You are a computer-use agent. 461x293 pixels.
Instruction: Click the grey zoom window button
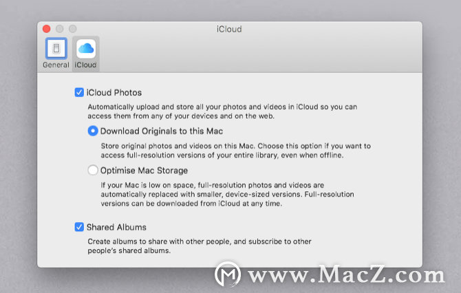(73, 29)
